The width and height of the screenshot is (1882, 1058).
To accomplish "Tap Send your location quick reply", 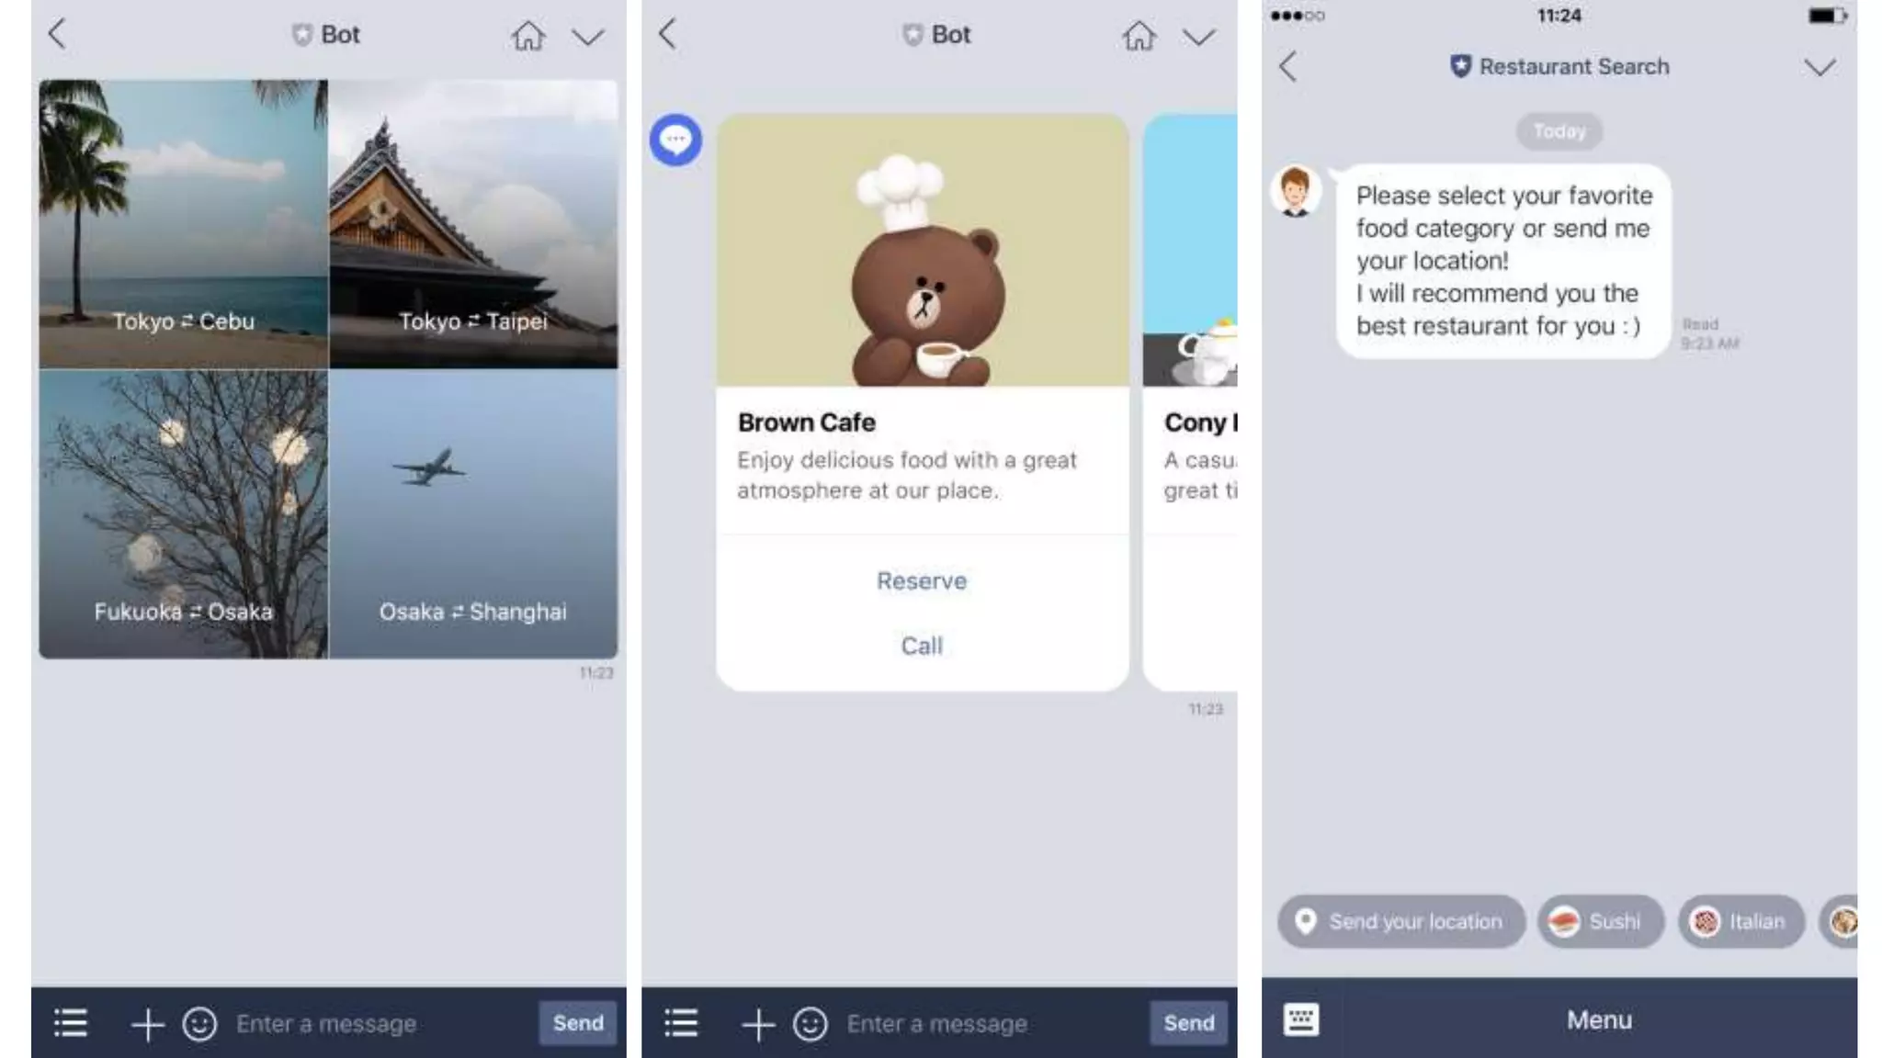I will coord(1401,921).
